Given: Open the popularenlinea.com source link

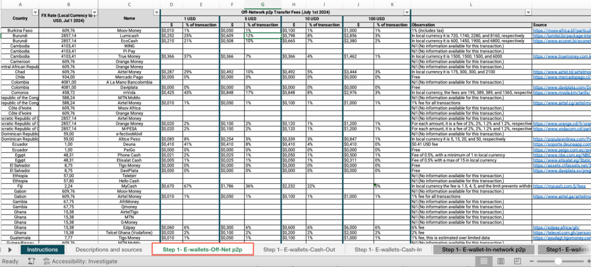Looking at the screenshot, I should 562,139.
